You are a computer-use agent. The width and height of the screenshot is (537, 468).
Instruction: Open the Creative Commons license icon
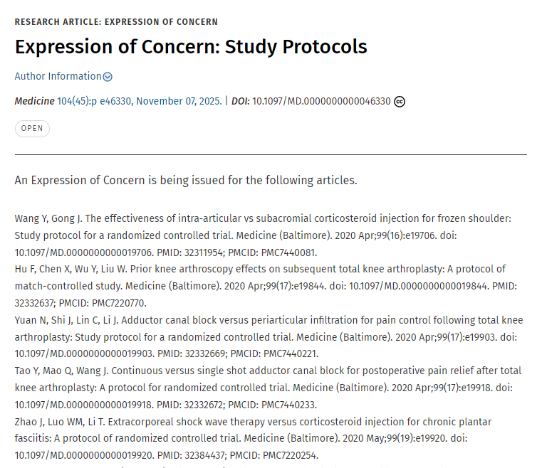pyautogui.click(x=400, y=102)
